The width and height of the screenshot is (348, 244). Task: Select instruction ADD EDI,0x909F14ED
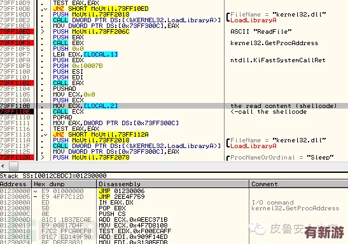133,236
